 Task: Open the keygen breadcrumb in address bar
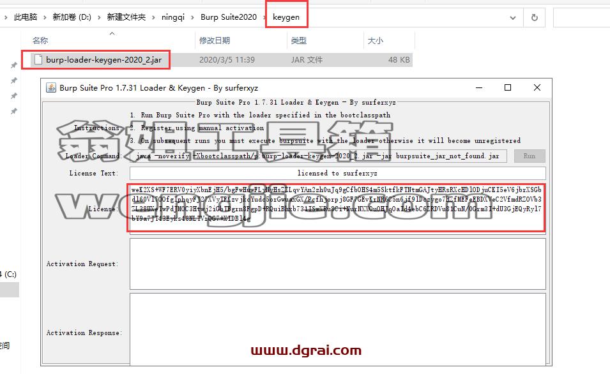pyautogui.click(x=286, y=17)
